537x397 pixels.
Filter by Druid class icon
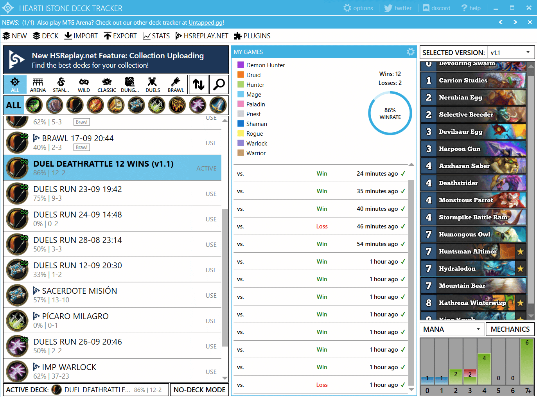point(54,105)
